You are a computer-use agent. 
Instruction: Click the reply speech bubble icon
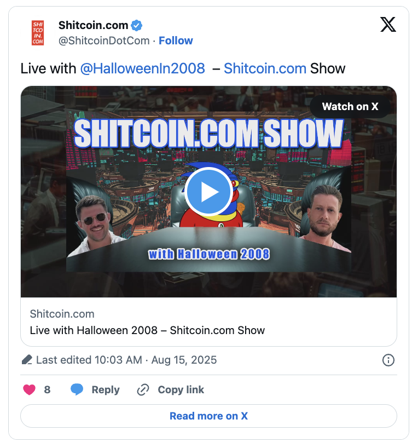coord(77,390)
